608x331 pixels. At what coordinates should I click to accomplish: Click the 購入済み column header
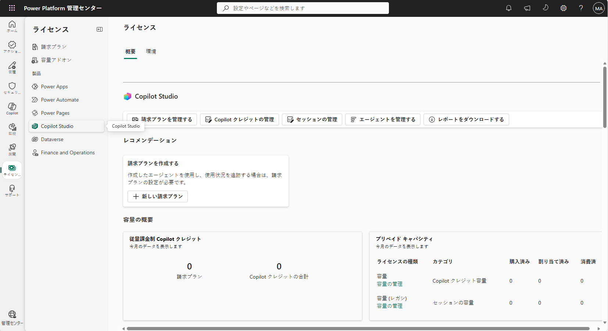click(x=519, y=262)
